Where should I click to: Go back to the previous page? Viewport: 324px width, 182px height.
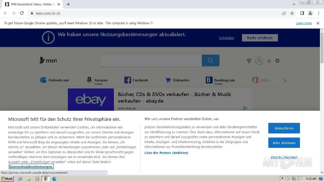click(x=6, y=13)
